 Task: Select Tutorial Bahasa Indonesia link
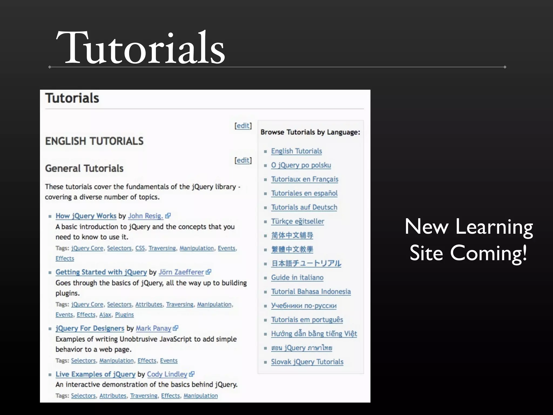[311, 292]
